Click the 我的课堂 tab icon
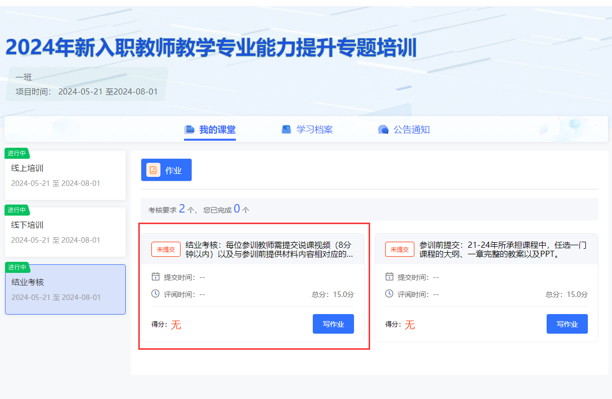612x399 pixels. pos(189,130)
